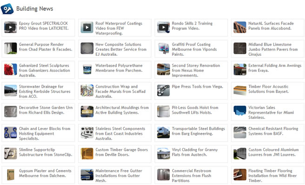Click the Floating Timber Flooring Installation thumbnail
Viewport: 305px width, 185px height.
(x=240, y=175)
